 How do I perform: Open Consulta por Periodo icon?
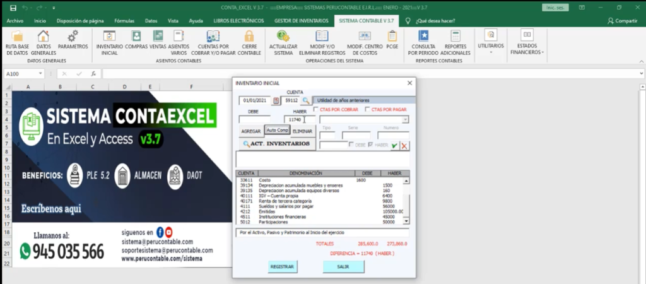[x=423, y=36]
